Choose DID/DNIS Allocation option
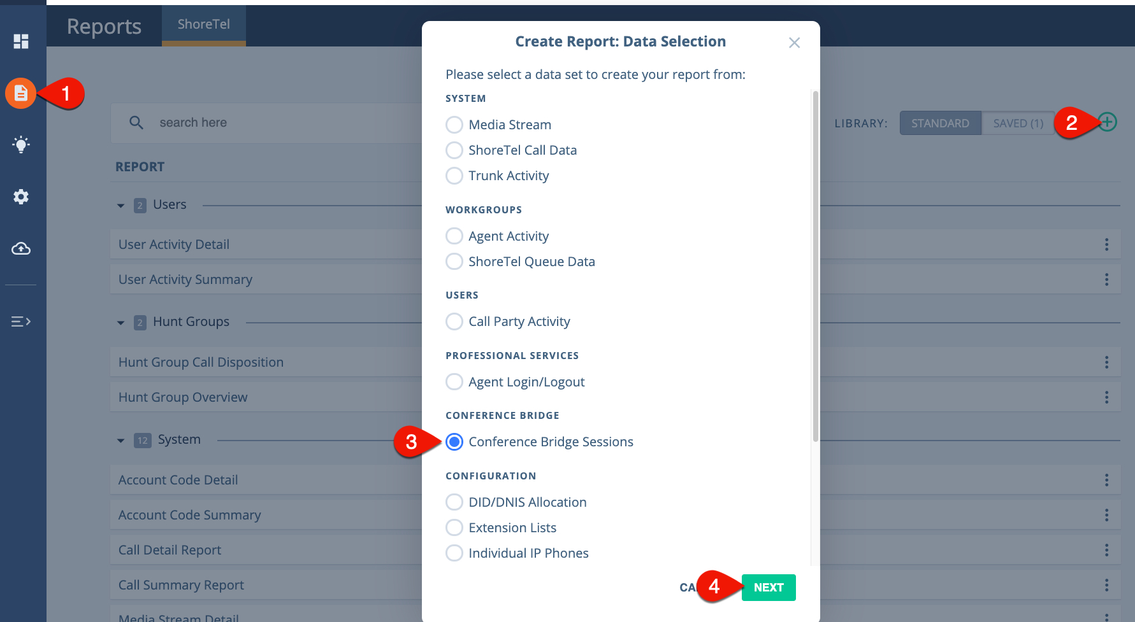Screen dimensions: 1135x622 454,502
